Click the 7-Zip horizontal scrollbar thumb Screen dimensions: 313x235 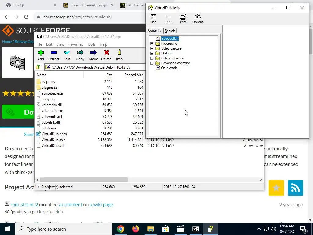(x=84, y=180)
